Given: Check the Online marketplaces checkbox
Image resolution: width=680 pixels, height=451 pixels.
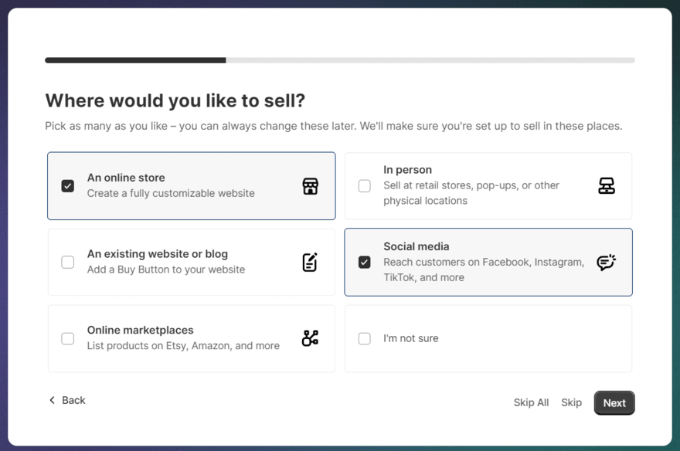Looking at the screenshot, I should pyautogui.click(x=68, y=338).
